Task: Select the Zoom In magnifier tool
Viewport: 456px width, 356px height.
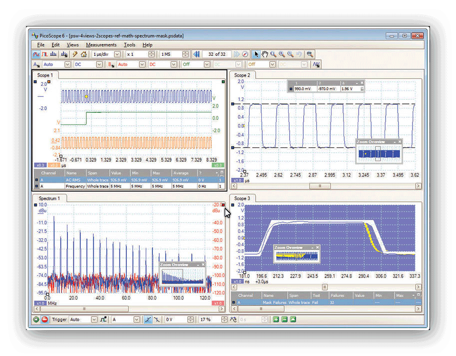Action: click(282, 54)
